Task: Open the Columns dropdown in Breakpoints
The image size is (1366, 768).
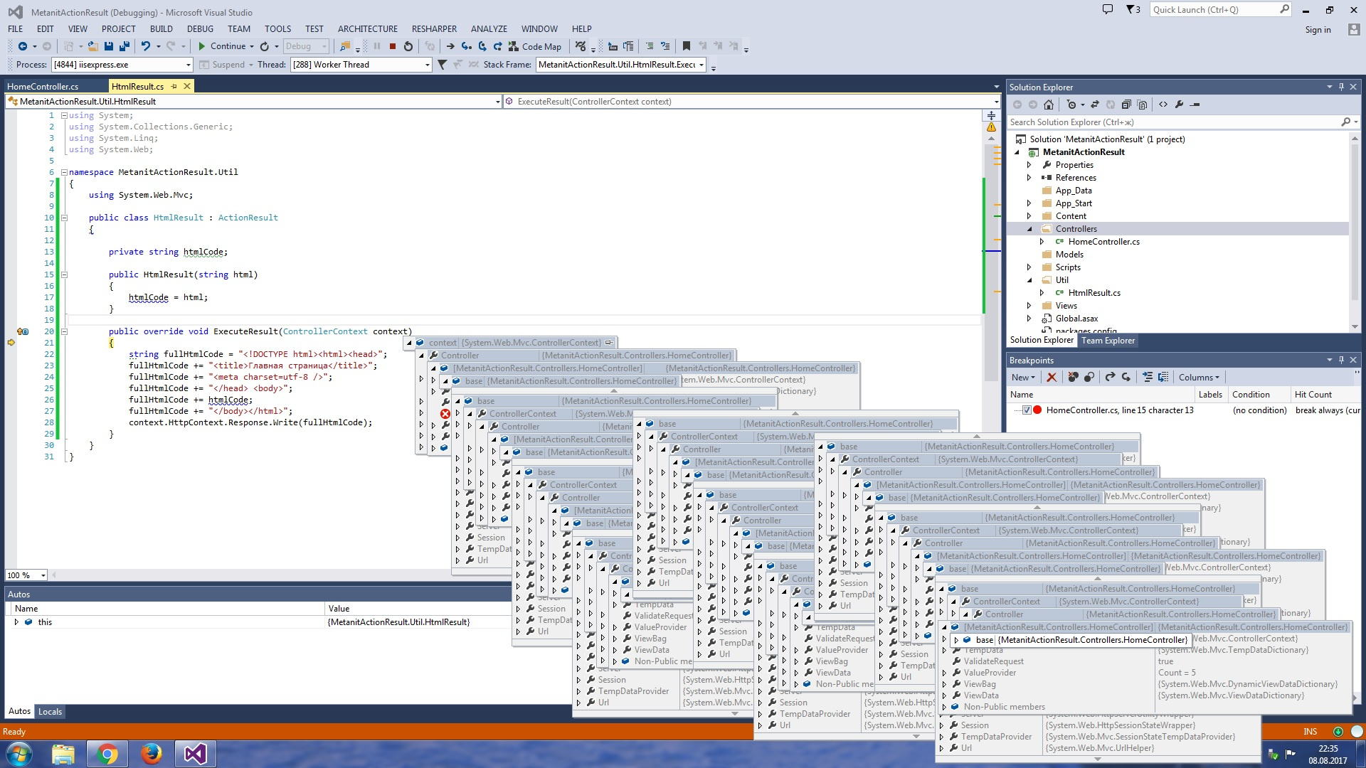Action: click(1199, 378)
